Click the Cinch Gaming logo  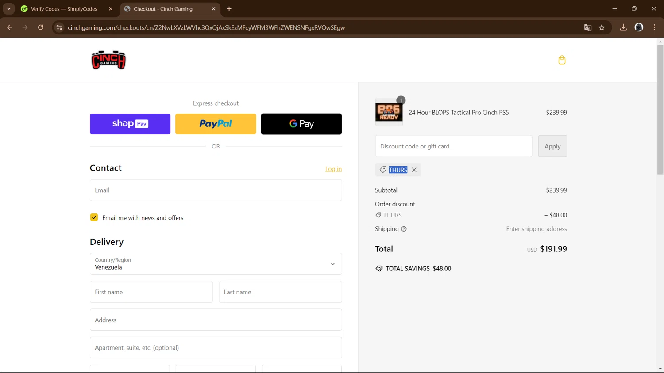(x=108, y=60)
